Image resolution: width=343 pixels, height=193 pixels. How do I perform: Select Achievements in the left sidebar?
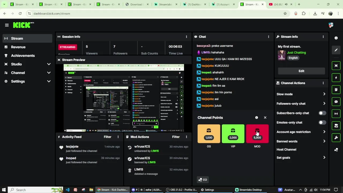(x=28, y=55)
